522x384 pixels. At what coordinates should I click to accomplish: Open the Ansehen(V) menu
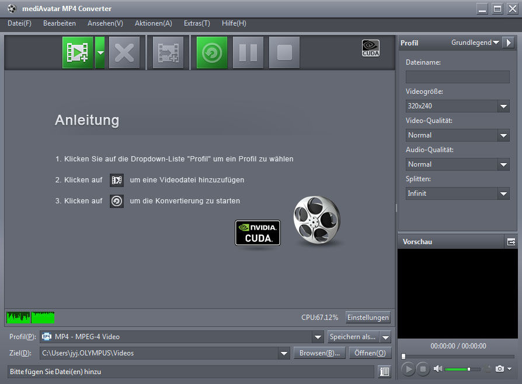pos(105,23)
